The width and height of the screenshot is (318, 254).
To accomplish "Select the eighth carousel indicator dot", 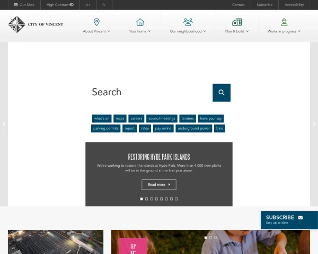I will point(176,199).
